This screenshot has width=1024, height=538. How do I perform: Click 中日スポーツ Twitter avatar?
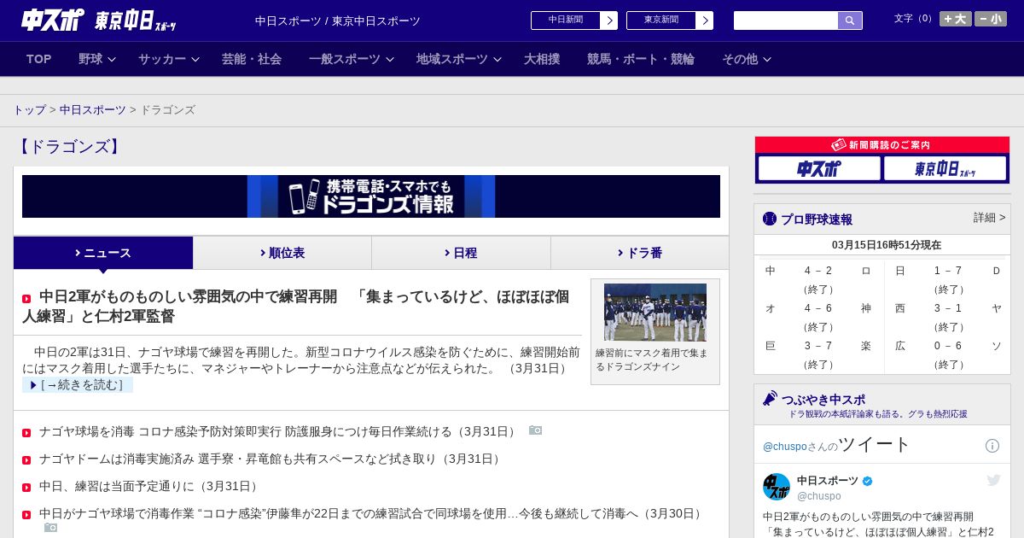(x=777, y=487)
